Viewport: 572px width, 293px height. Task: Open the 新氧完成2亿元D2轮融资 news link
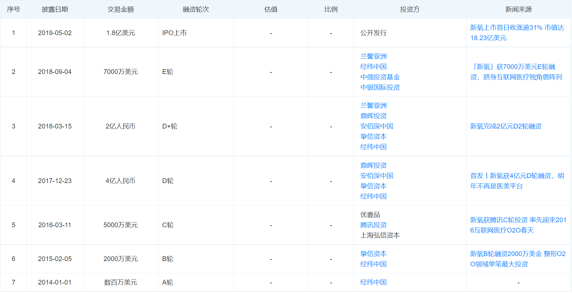pyautogui.click(x=506, y=126)
